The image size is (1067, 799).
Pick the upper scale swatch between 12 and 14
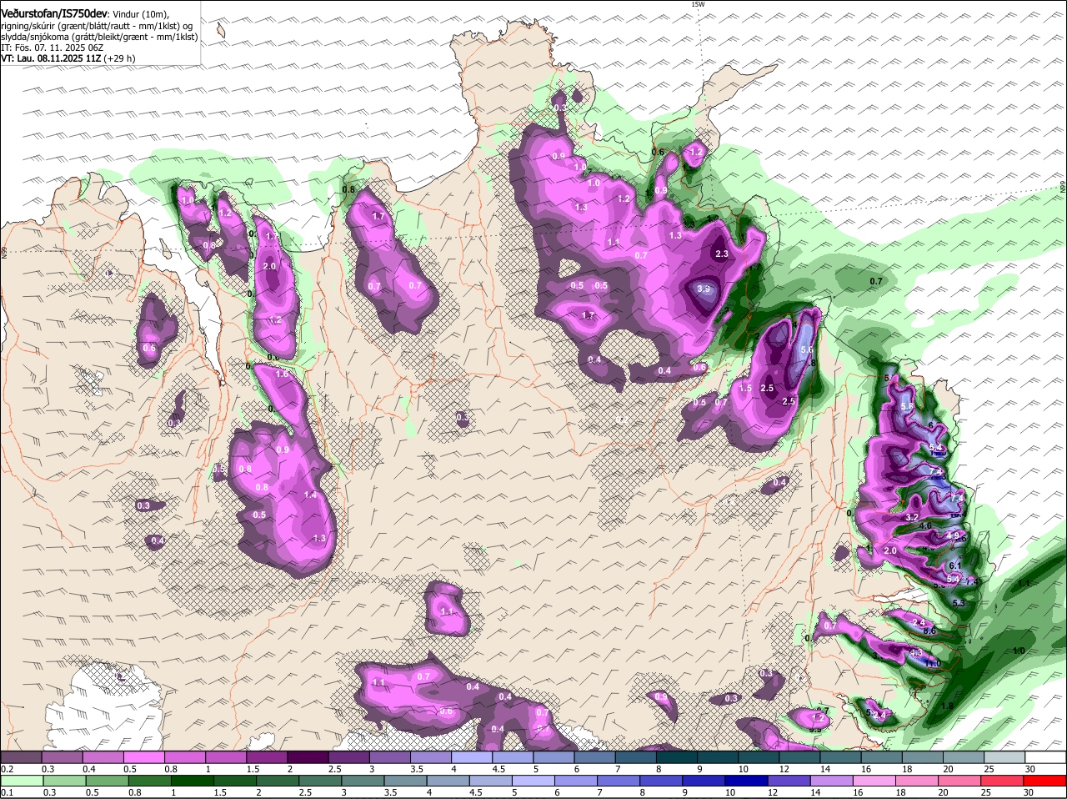(x=798, y=756)
